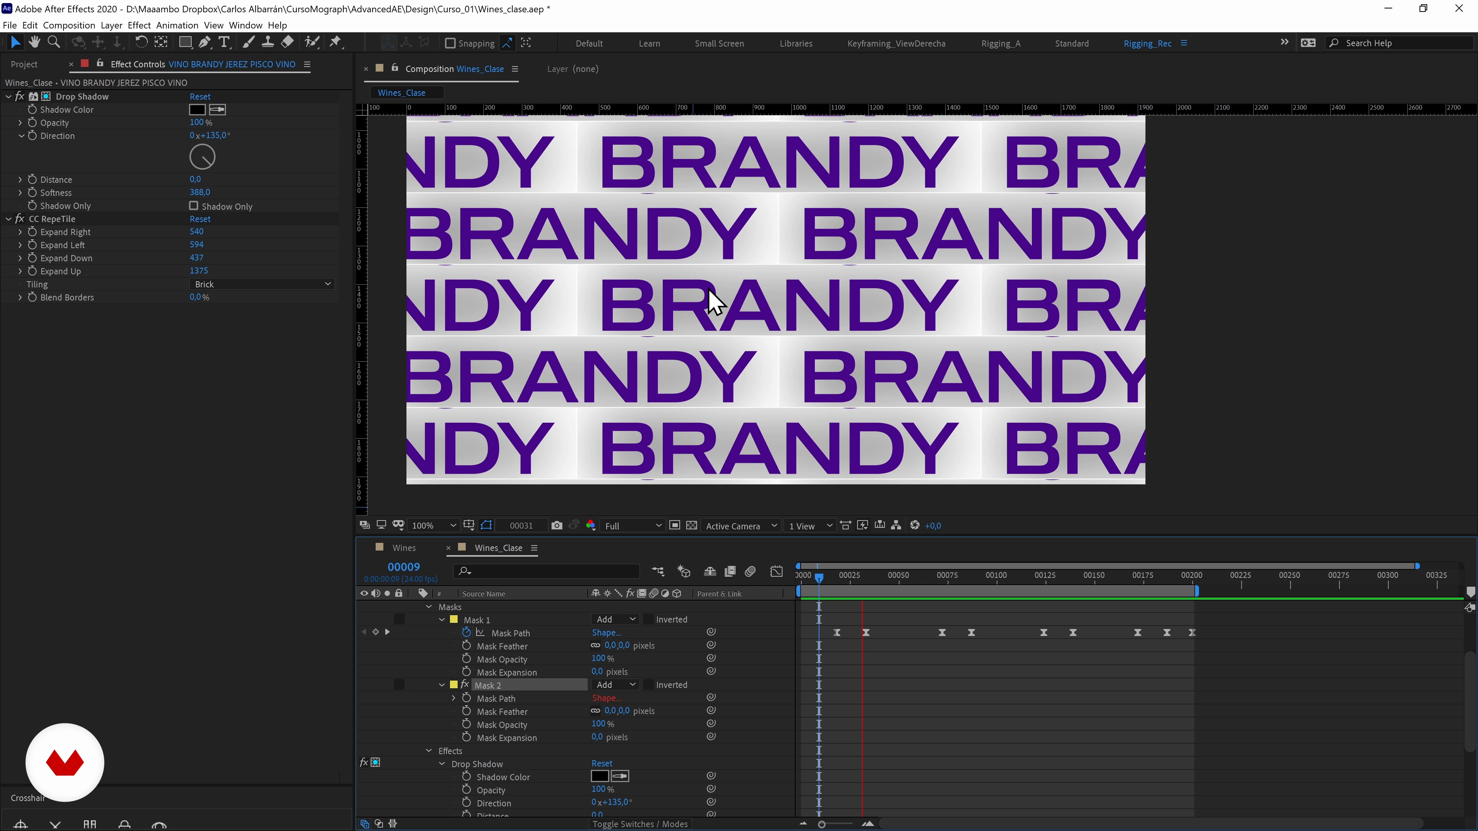Click the timeline zoom slider

coord(835,824)
